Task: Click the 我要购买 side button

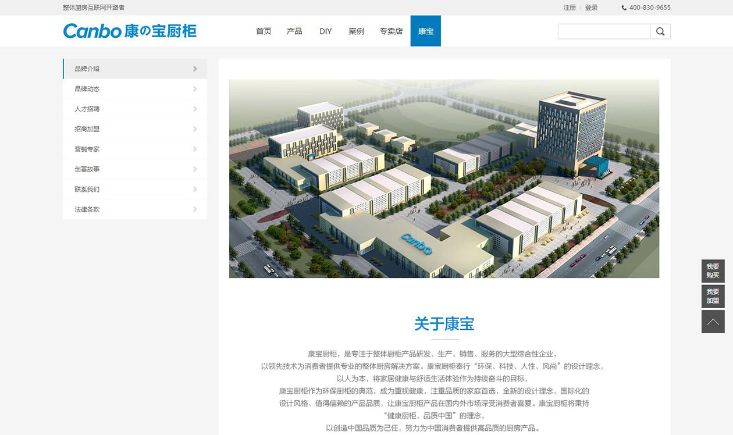Action: 713,271
